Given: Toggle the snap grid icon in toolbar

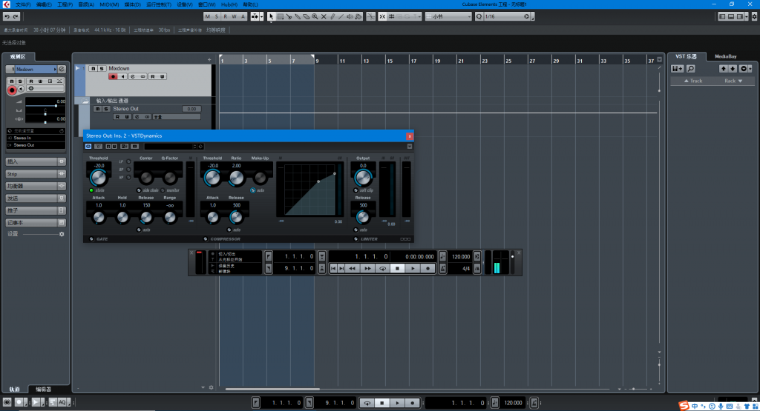Looking at the screenshot, I should tap(391, 16).
